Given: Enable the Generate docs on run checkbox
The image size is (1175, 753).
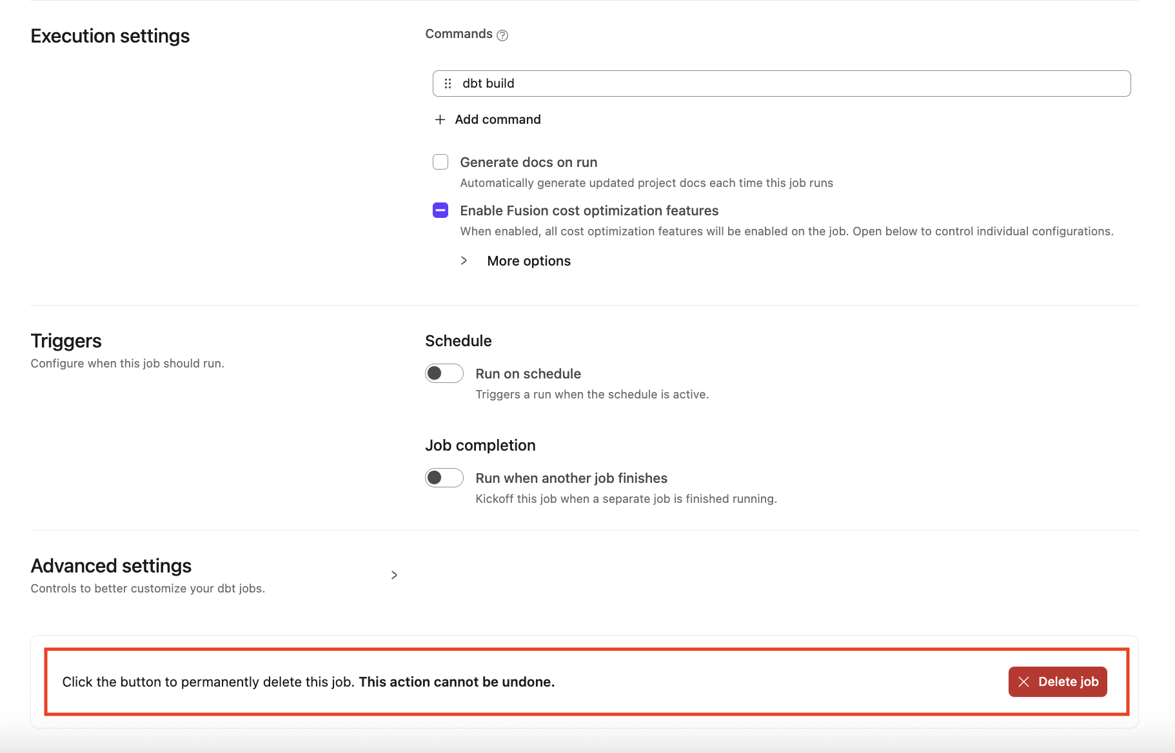Looking at the screenshot, I should (x=440, y=162).
